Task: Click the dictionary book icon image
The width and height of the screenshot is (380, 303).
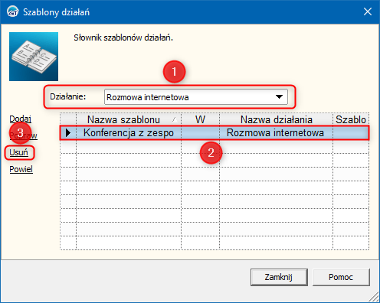Action: 34,57
